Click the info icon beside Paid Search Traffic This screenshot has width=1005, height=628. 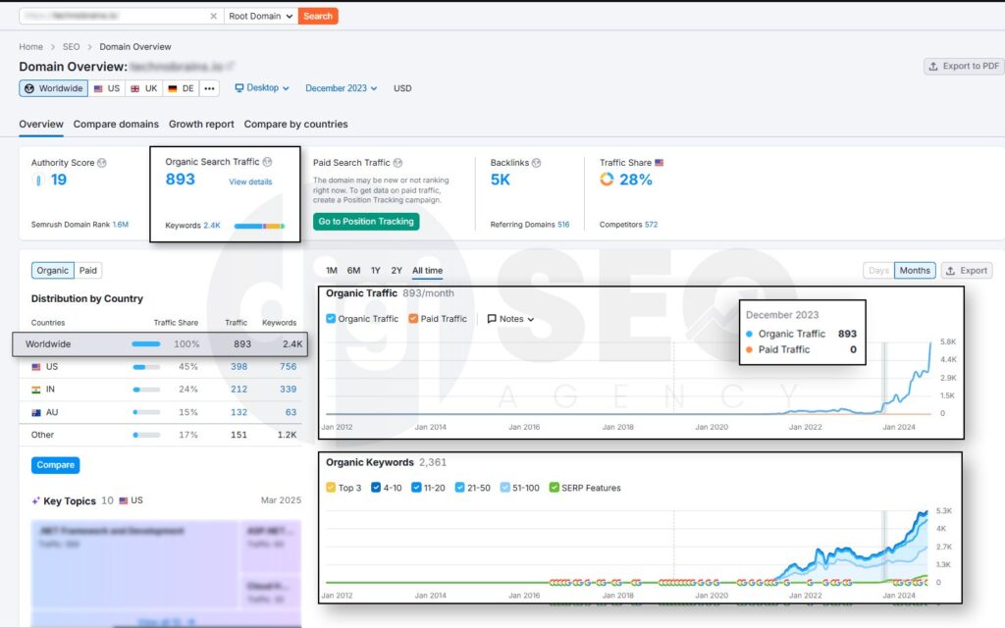[398, 163]
